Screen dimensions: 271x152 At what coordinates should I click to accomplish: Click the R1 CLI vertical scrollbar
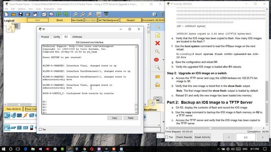coord(136,79)
